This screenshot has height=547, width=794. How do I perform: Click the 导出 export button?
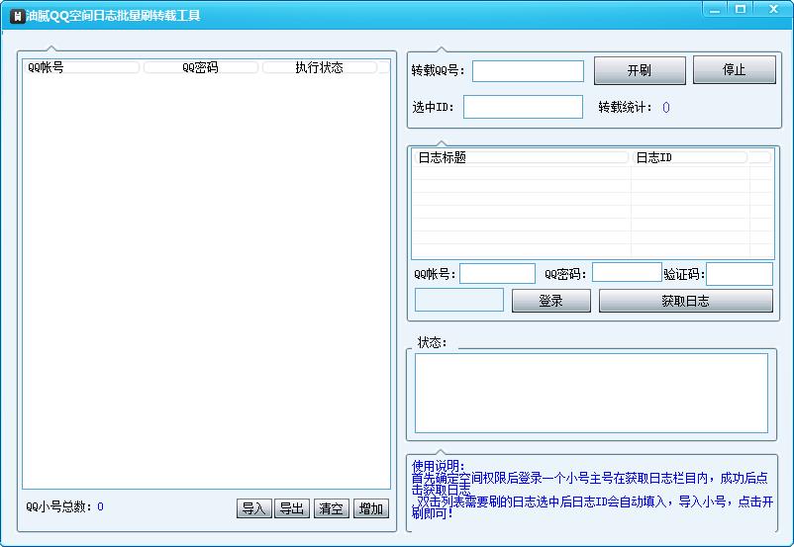click(x=292, y=508)
